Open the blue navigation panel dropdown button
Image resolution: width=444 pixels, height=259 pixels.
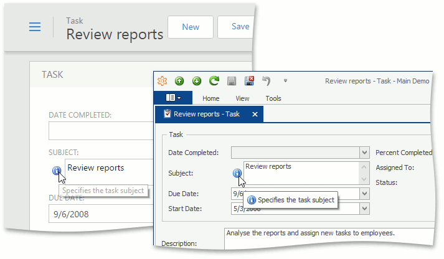[173, 98]
